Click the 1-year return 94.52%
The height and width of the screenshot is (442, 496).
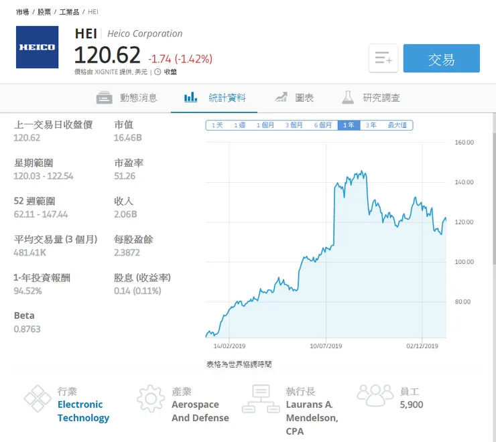click(28, 291)
